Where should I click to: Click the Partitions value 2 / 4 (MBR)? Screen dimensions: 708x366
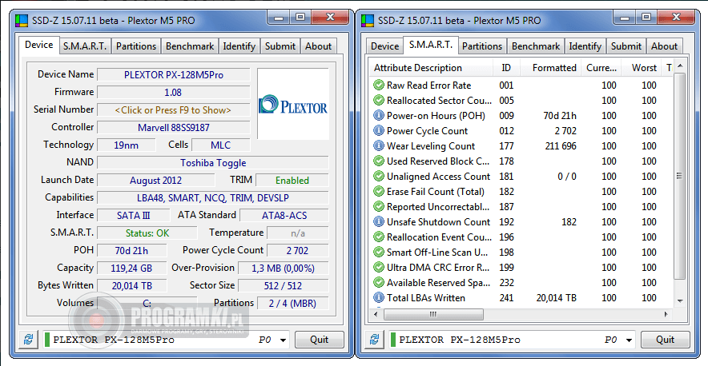point(292,304)
